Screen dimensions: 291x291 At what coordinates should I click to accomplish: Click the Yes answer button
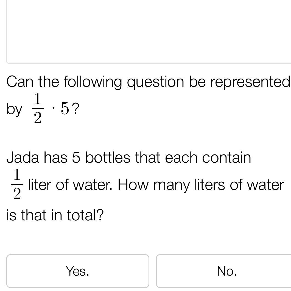[78, 271]
